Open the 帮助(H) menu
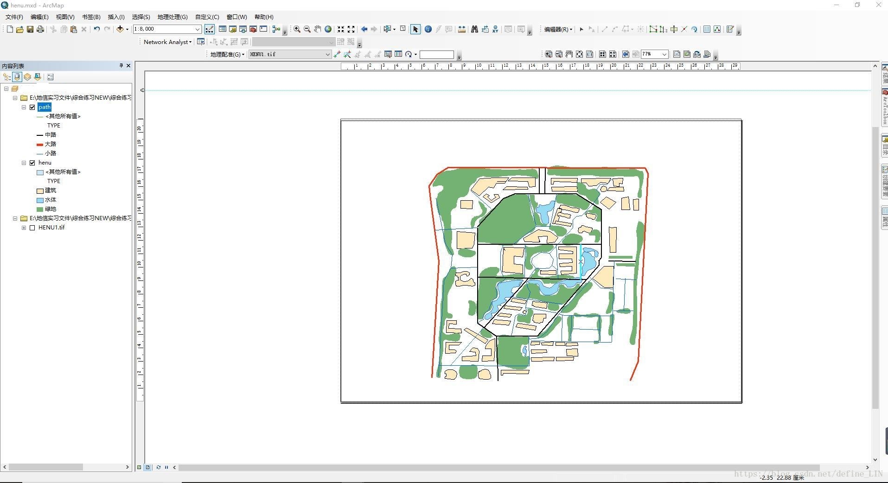Screen dimensions: 888x483 point(264,17)
